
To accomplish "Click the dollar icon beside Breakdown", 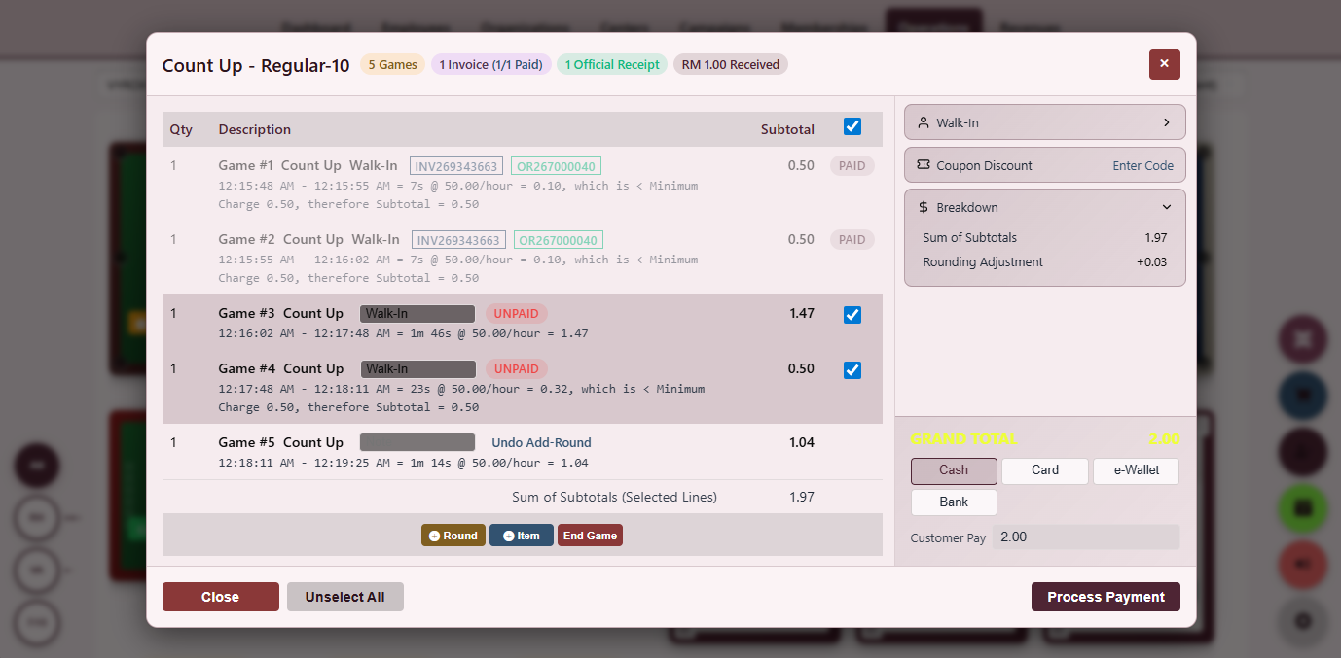I will point(924,207).
